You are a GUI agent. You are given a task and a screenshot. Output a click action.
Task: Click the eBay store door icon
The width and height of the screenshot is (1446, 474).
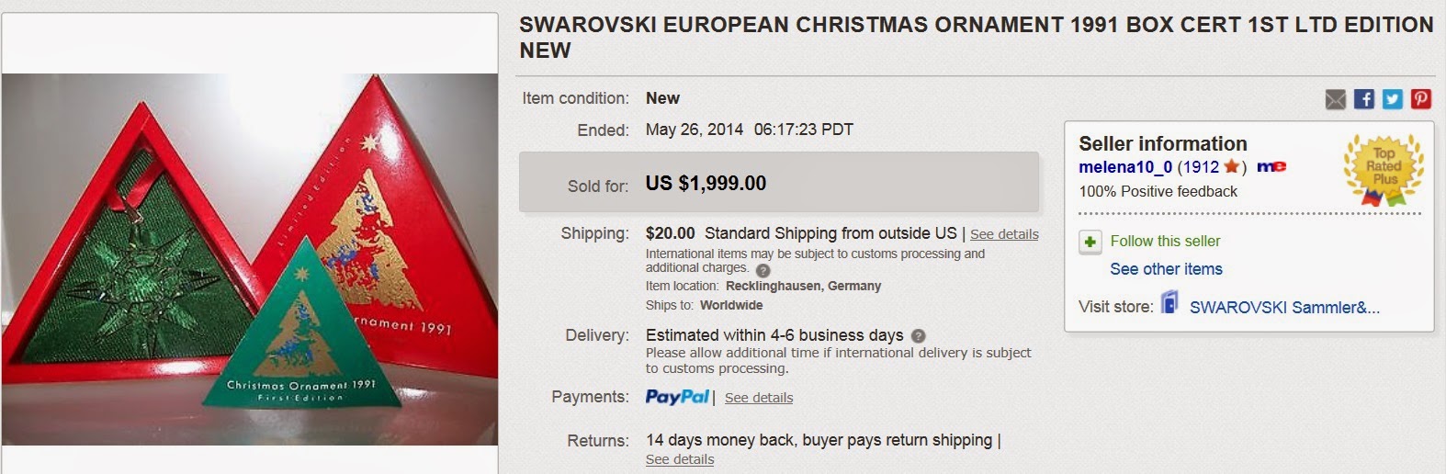pos(1169,303)
